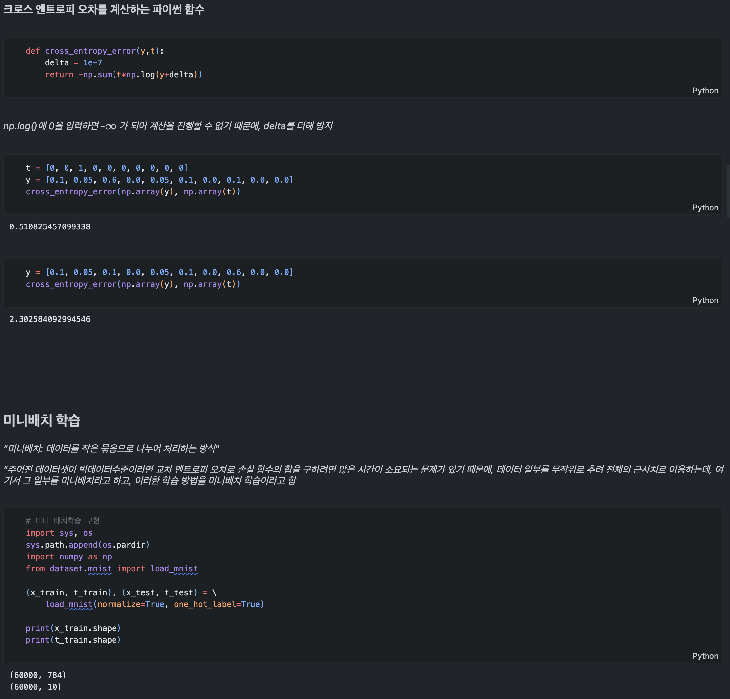This screenshot has height=699, width=730.
Task: Click output value 0.510825457099338
Action: click(x=50, y=227)
